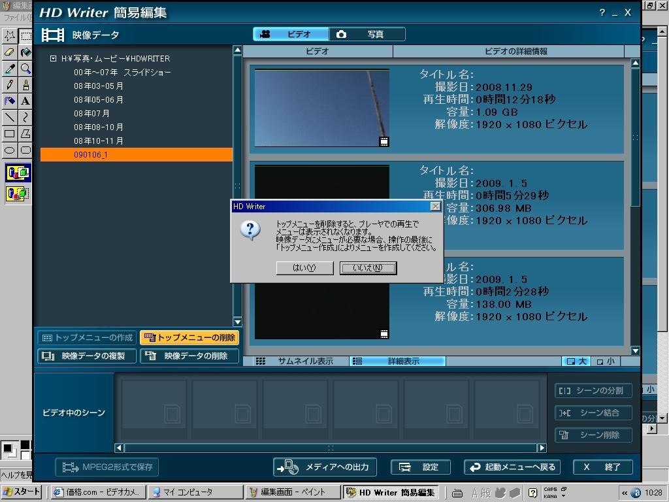Choose the pencil tool in Paint
The height and width of the screenshot is (502, 669).
click(x=9, y=84)
